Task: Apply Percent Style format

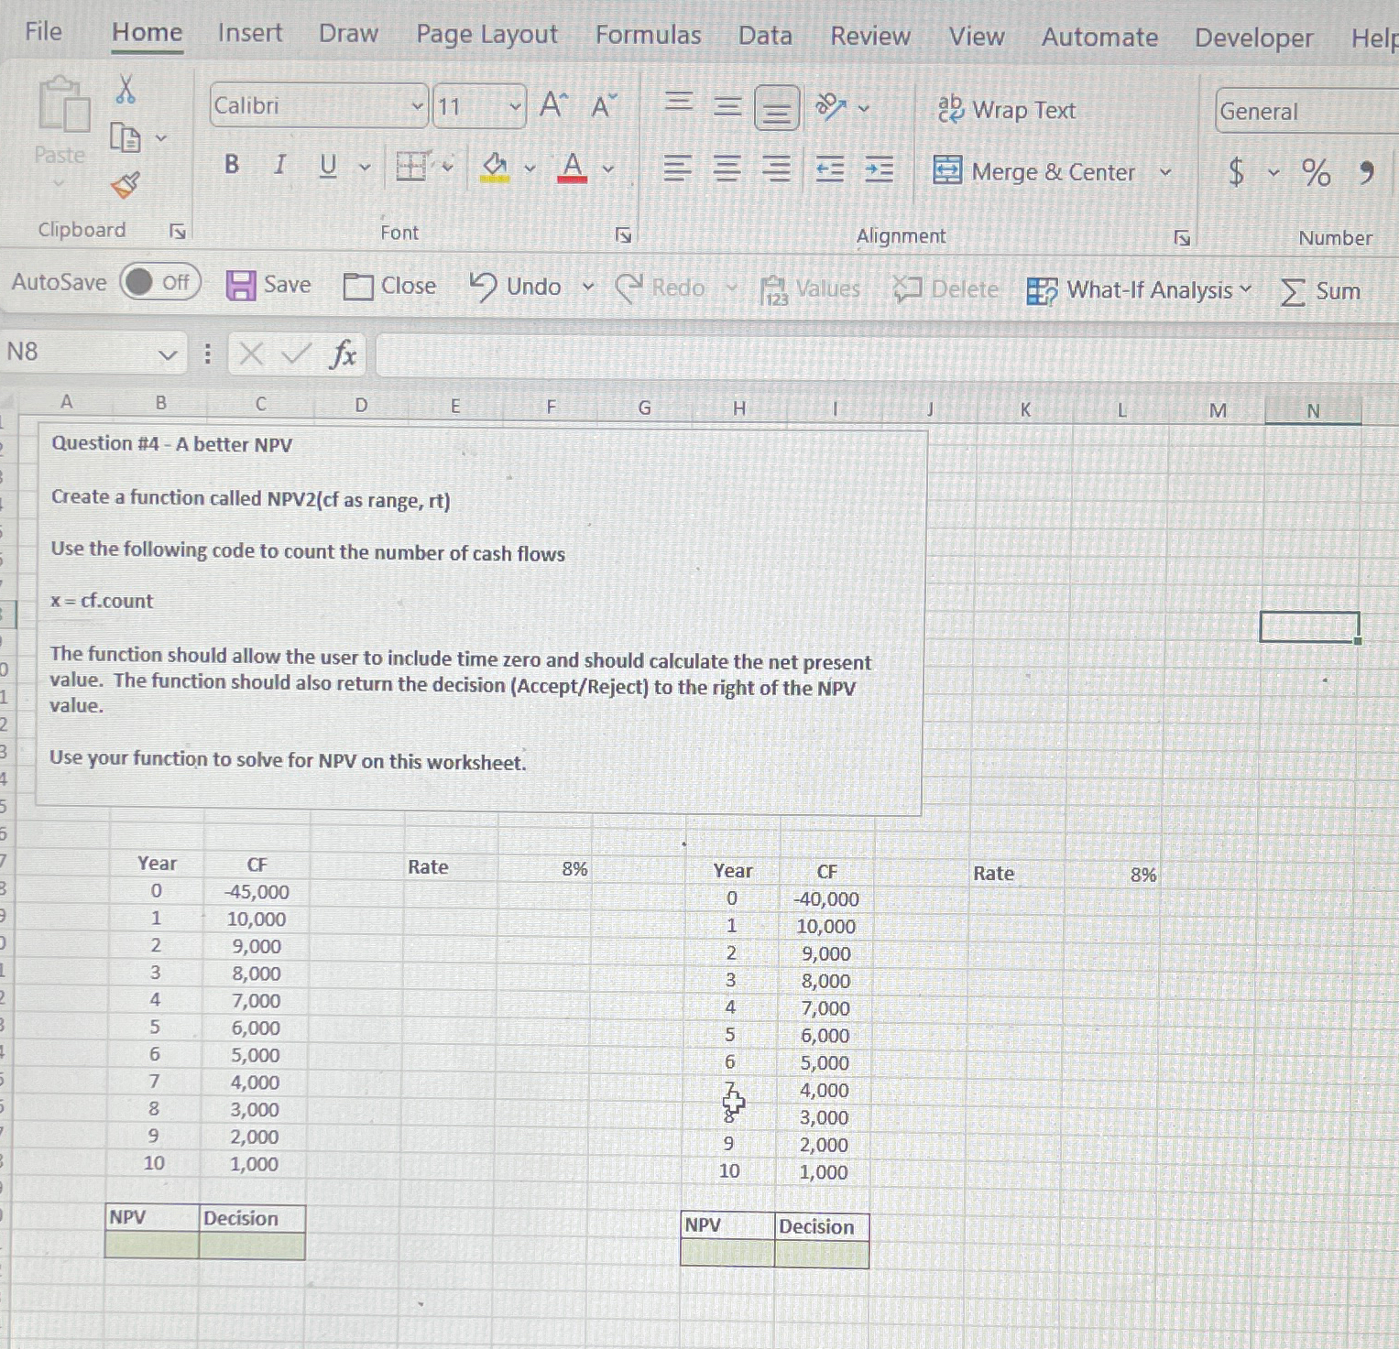Action: (1316, 172)
